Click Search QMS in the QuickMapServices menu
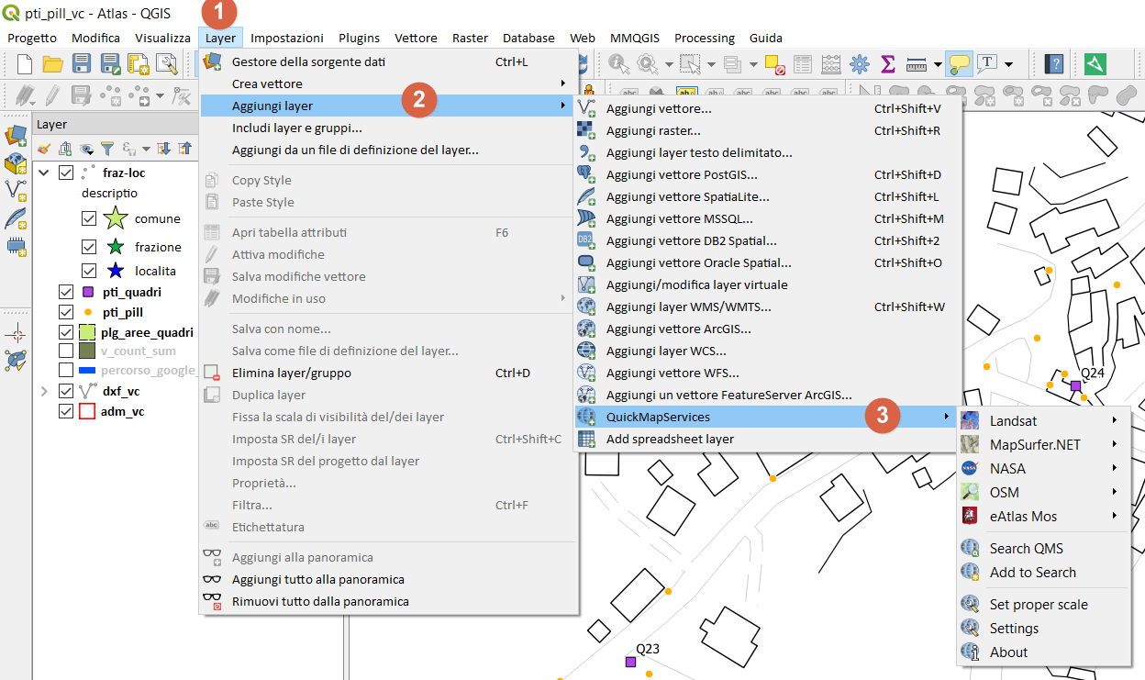 click(1025, 548)
